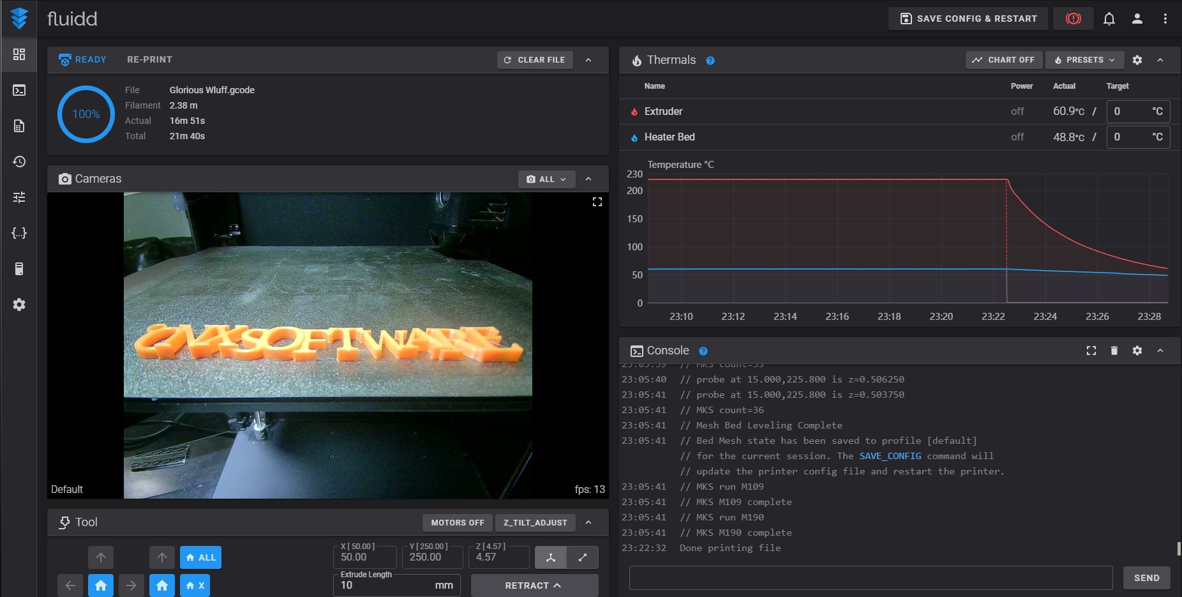Move Y axis forward with up arrow
1182x597 pixels.
point(101,557)
